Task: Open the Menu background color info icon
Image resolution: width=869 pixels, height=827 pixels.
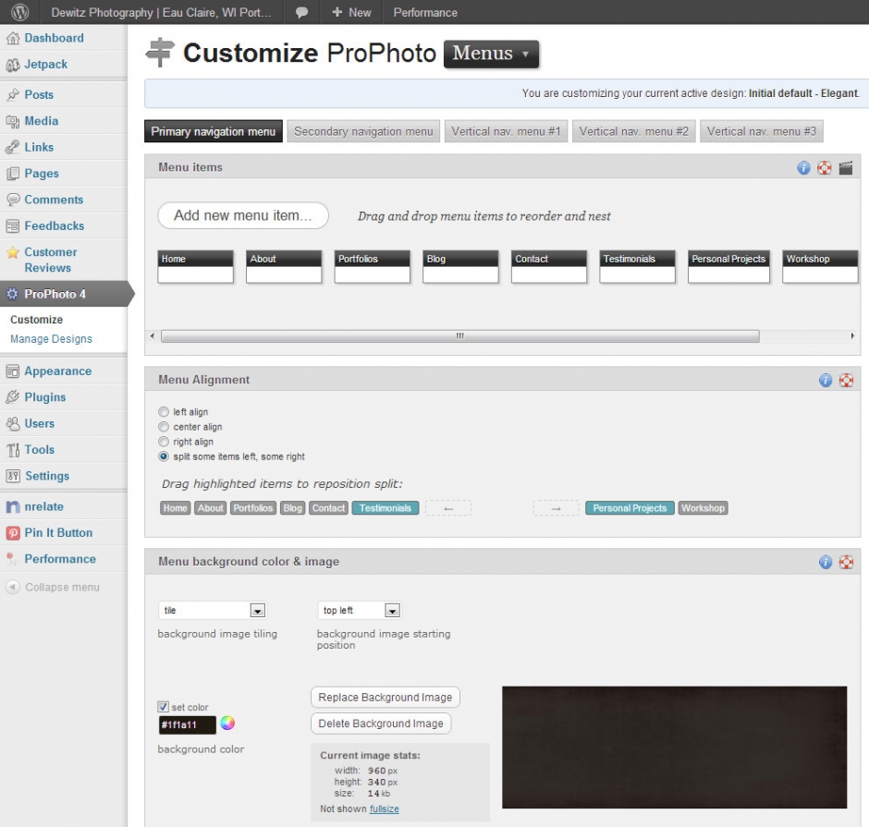Action: pos(826,562)
